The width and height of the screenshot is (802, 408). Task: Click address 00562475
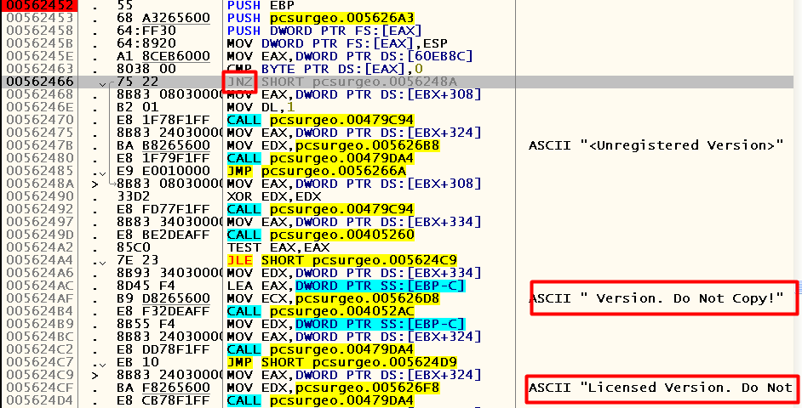coord(40,133)
